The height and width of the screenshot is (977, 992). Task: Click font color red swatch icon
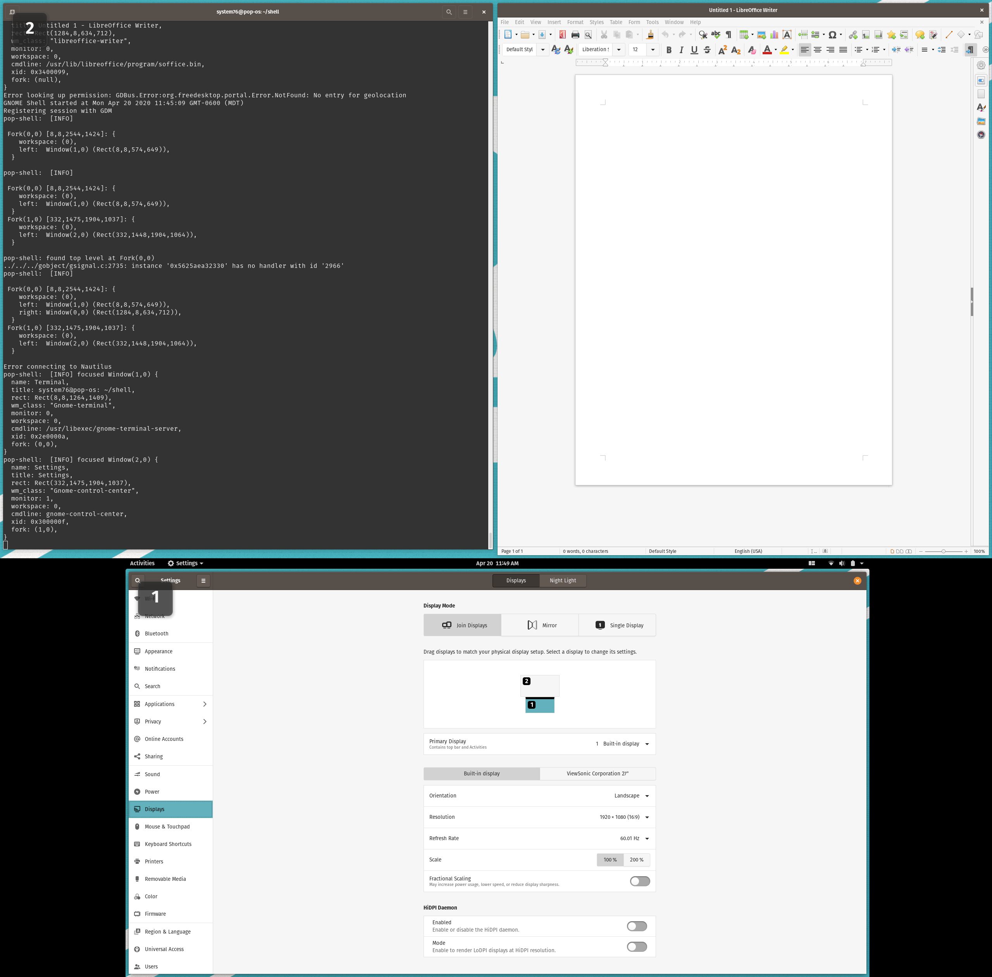click(x=767, y=50)
